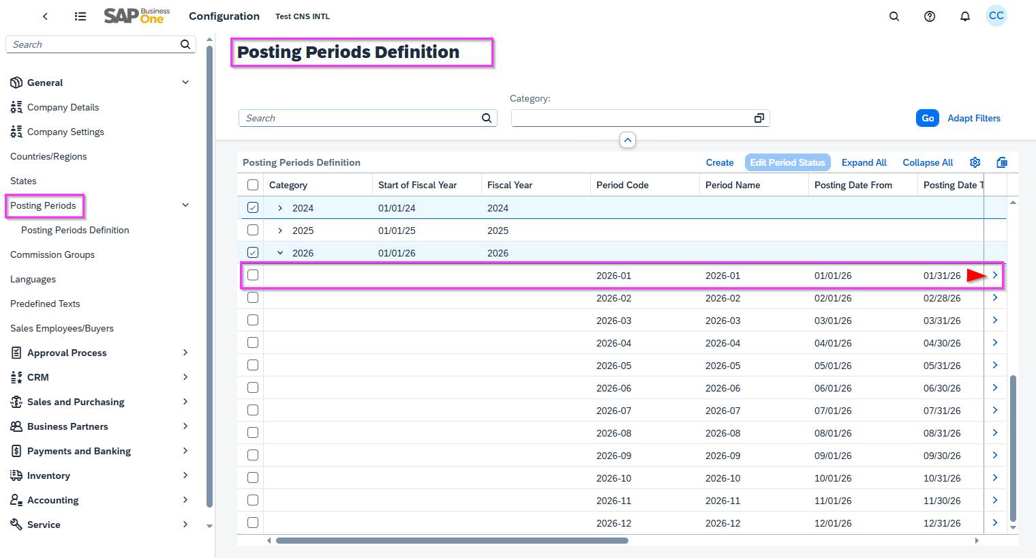1036x558 pixels.
Task: Open the notifications bell icon
Action: (x=965, y=16)
